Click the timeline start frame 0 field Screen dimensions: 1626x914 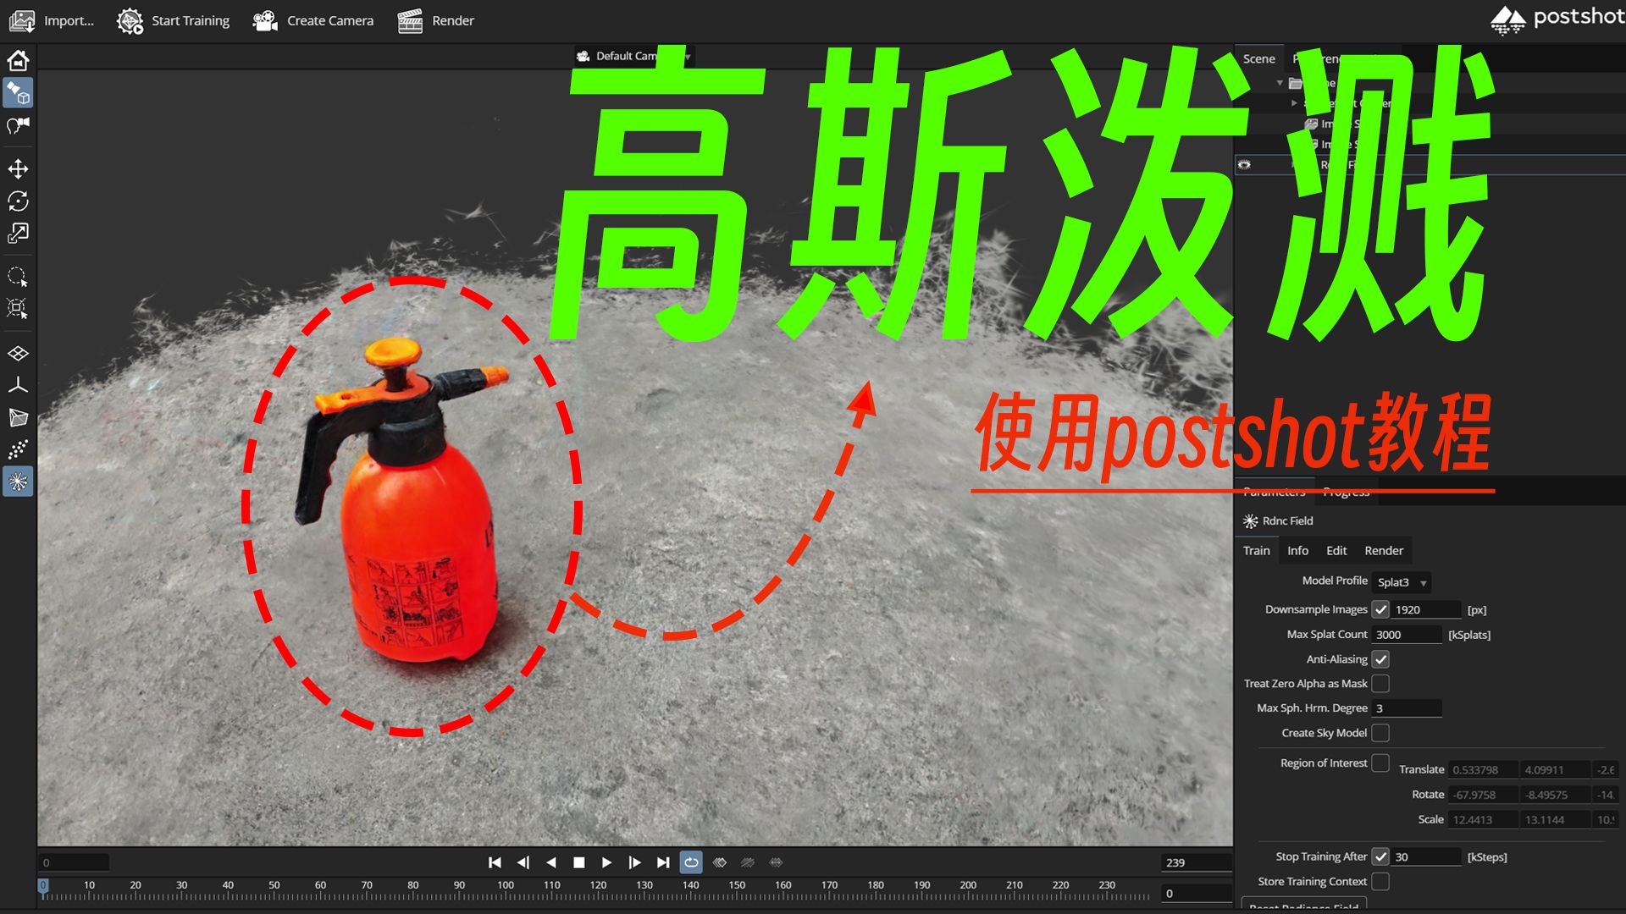(x=73, y=862)
